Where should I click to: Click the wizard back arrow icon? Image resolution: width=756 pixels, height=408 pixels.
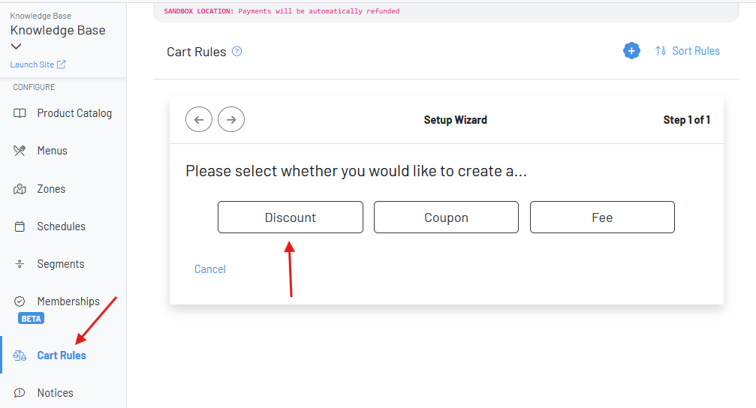199,119
